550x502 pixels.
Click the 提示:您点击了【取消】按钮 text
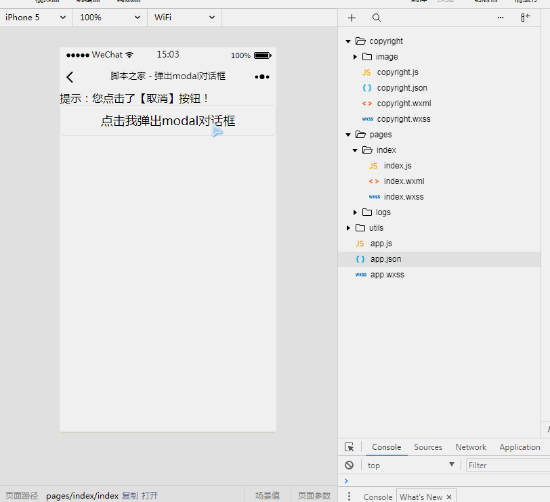coord(134,99)
